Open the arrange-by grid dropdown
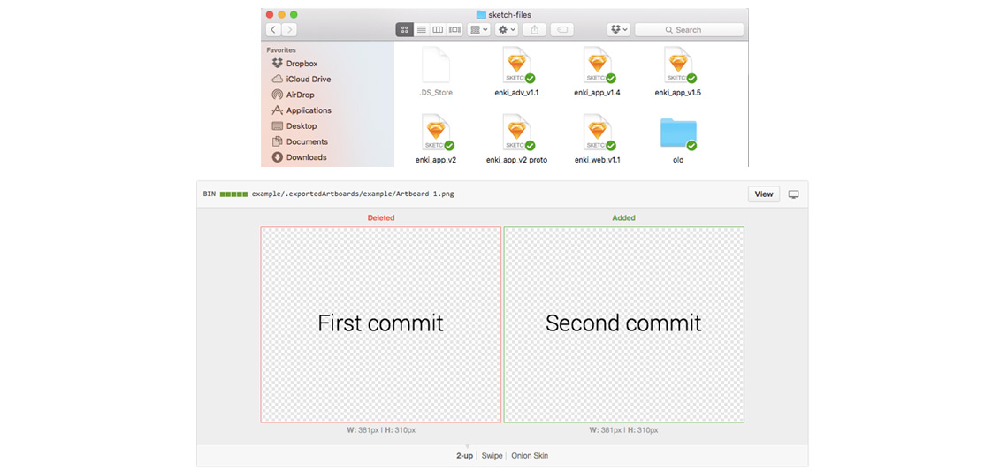The width and height of the screenshot is (1000, 471). (478, 29)
